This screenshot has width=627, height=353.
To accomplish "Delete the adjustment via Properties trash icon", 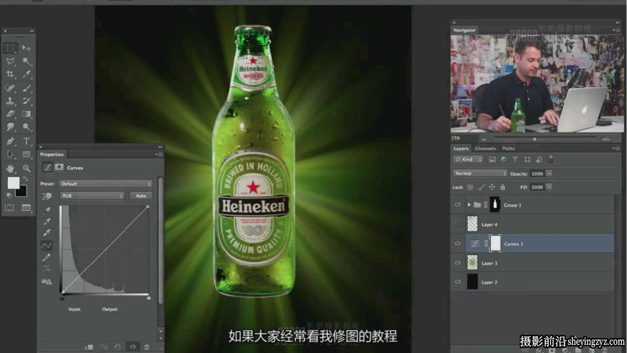I will coord(146,347).
